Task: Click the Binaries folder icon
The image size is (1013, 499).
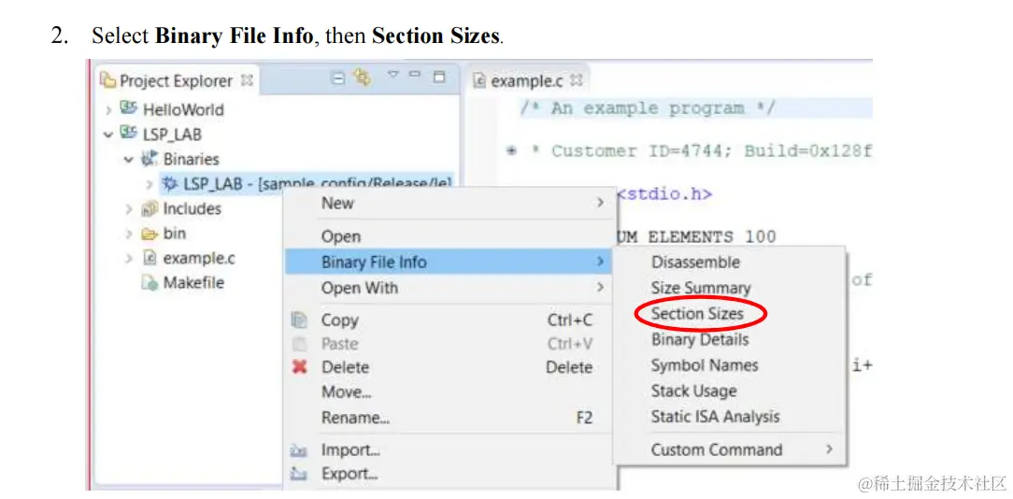Action: pos(149,159)
